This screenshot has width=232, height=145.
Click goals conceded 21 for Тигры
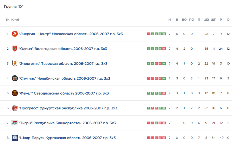click(213, 123)
